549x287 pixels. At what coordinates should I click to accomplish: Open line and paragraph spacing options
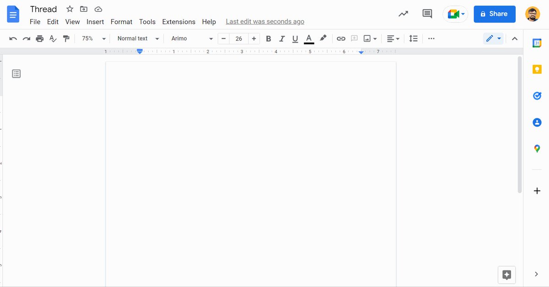[x=413, y=39]
